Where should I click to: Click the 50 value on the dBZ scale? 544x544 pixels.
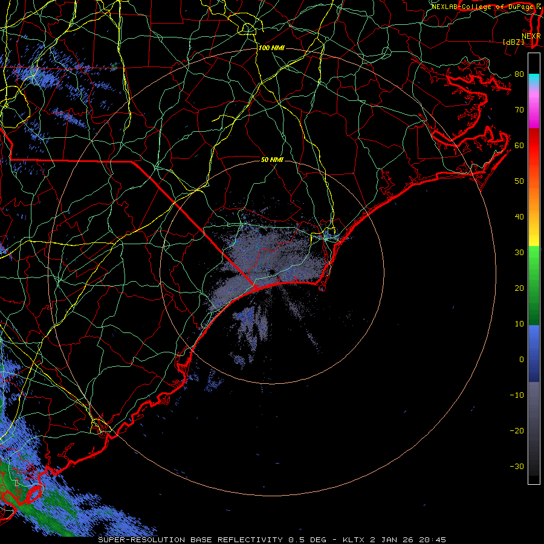tap(519, 181)
